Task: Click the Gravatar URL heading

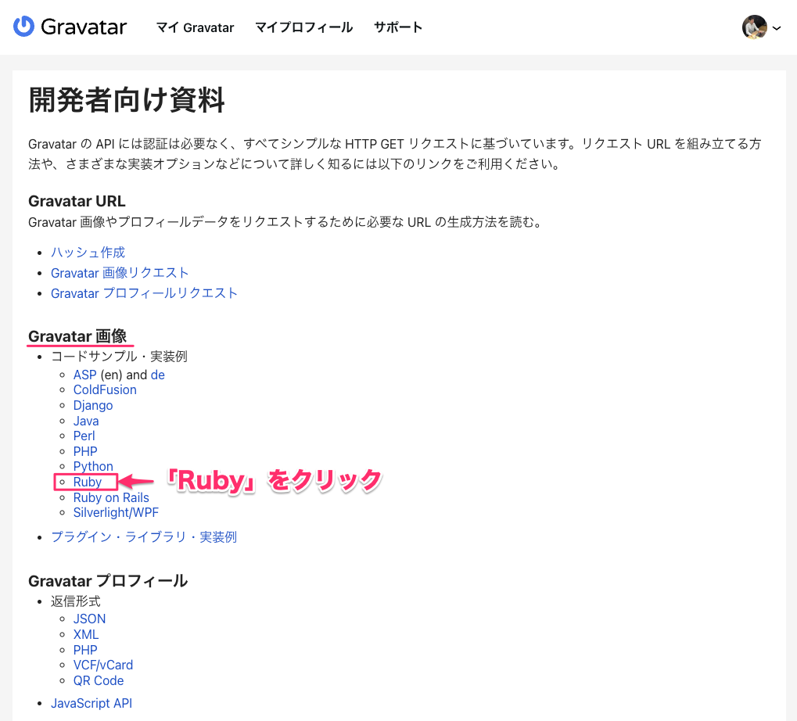Action: click(77, 201)
